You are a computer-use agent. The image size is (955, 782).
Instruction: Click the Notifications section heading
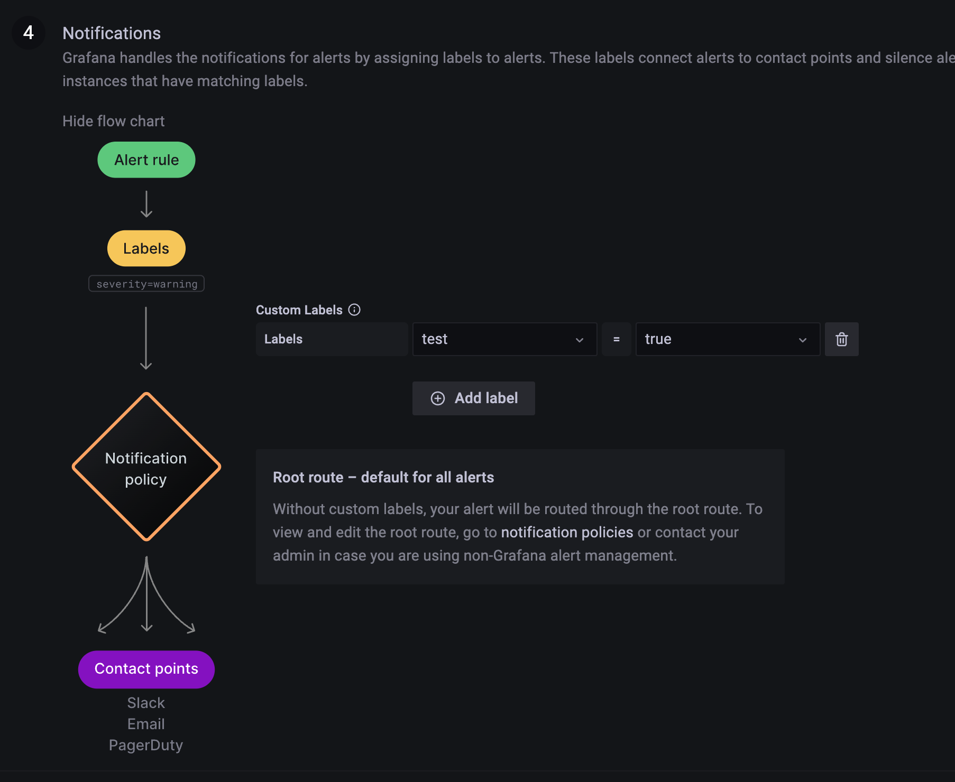(112, 33)
